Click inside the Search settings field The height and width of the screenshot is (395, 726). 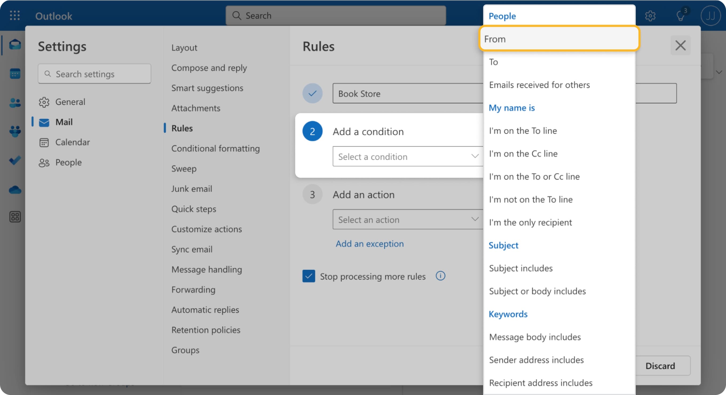point(94,74)
